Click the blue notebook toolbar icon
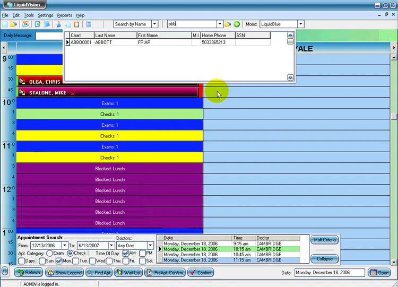The height and width of the screenshot is (287, 398). [47, 24]
